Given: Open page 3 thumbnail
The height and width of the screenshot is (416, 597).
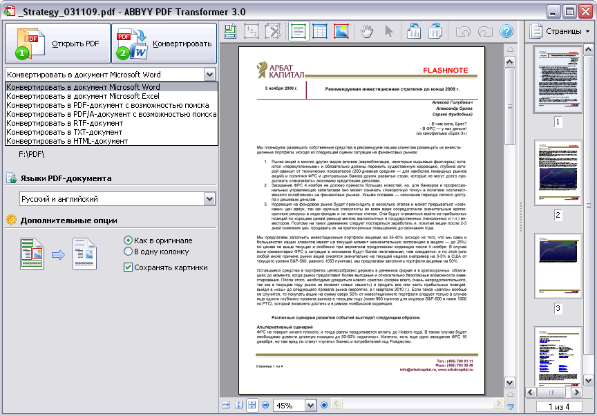Looking at the screenshot, I should point(558,265).
